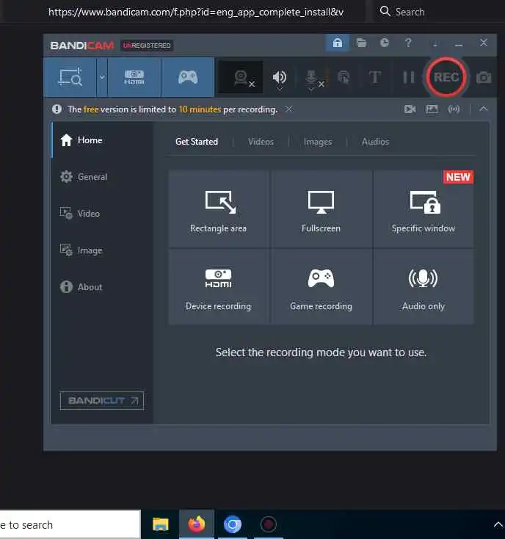Choose Rectangle area recording mode

point(219,209)
